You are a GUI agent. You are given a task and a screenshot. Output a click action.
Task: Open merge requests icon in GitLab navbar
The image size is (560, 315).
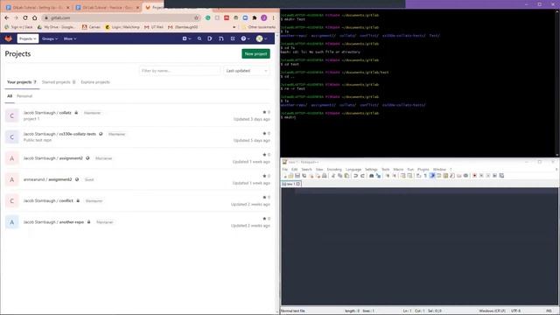[221, 38]
